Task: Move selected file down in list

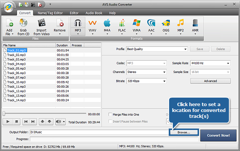Action: [49, 122]
